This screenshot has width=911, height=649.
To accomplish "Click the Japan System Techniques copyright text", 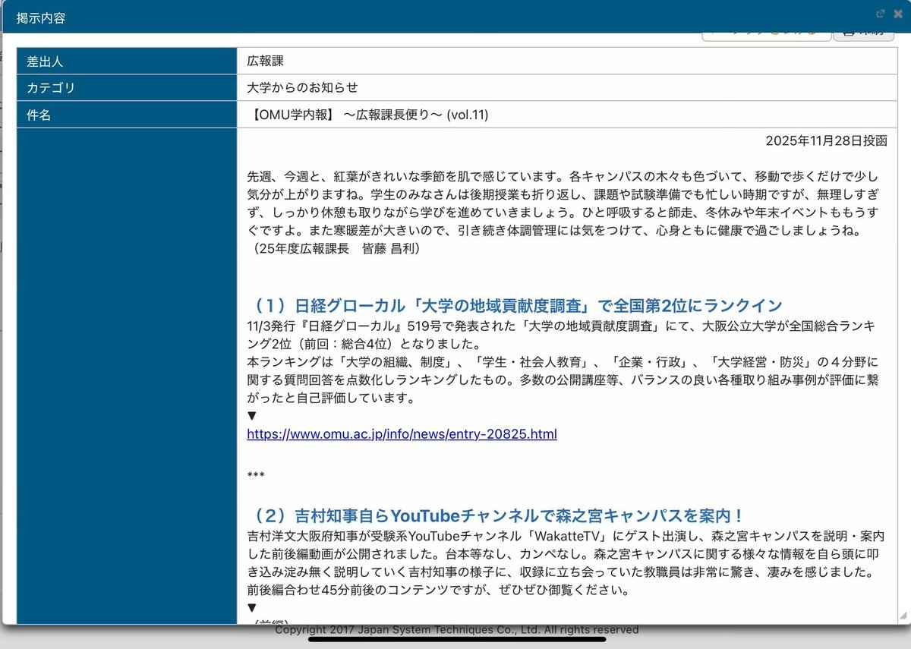I will coord(456,630).
